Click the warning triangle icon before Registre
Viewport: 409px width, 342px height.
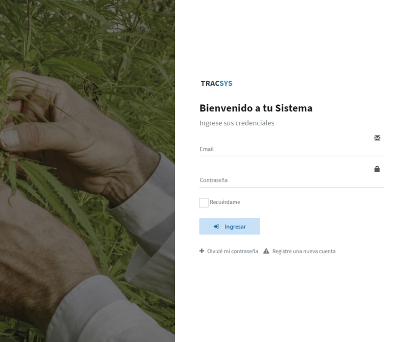point(266,251)
